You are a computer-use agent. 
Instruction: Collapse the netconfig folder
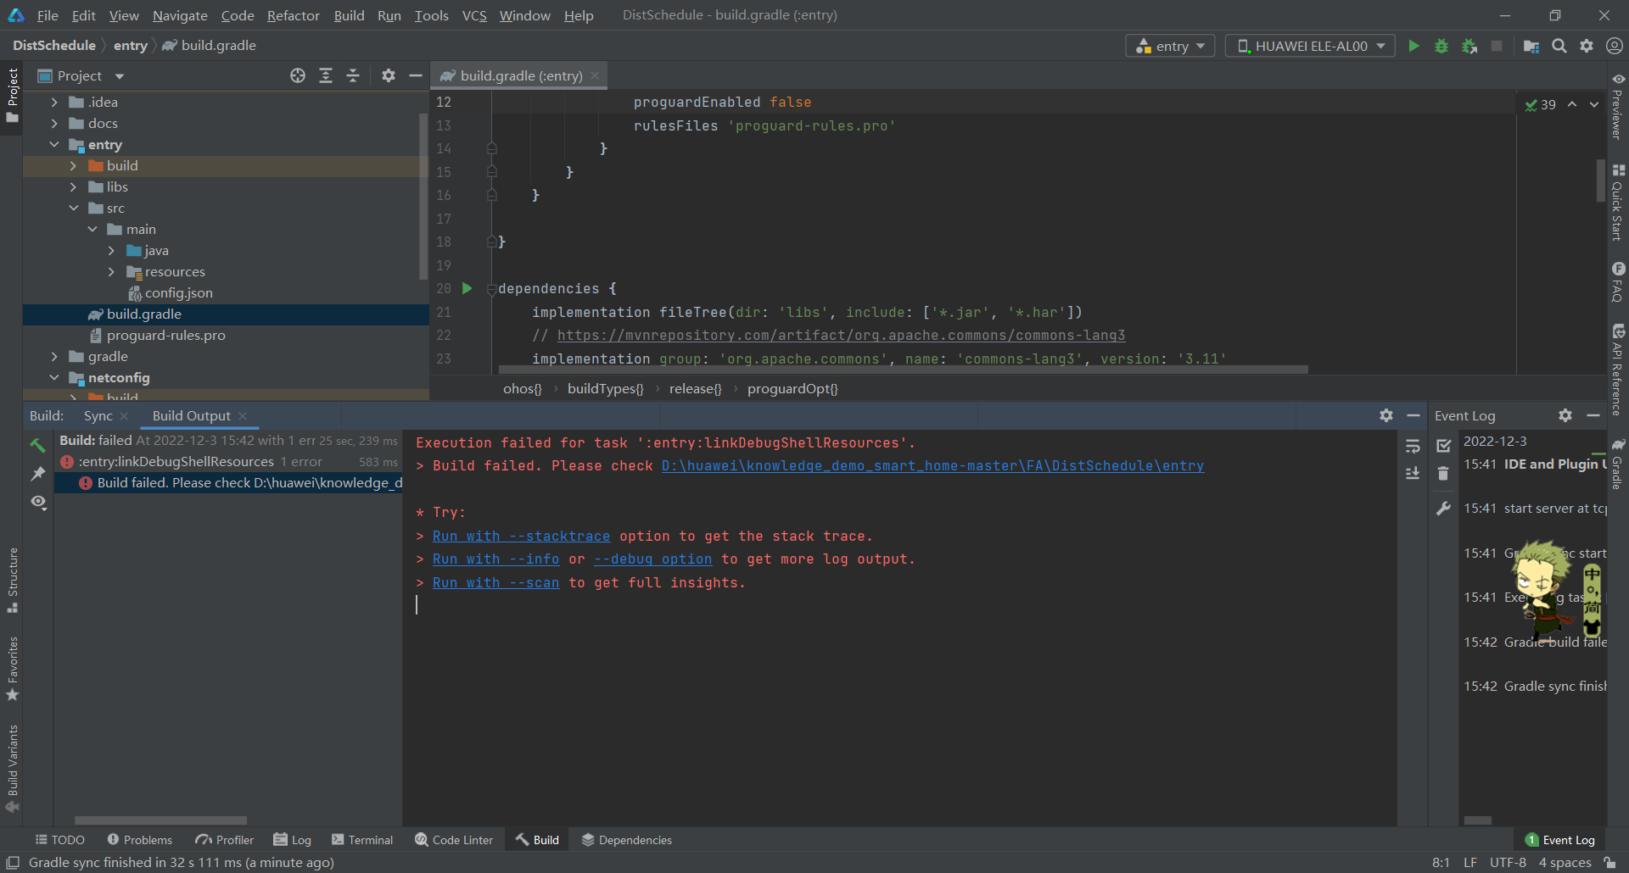pyautogui.click(x=55, y=377)
